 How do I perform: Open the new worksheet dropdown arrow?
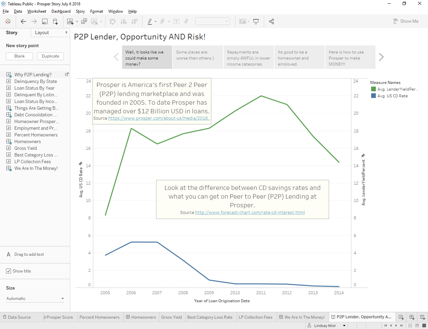pos(77,22)
